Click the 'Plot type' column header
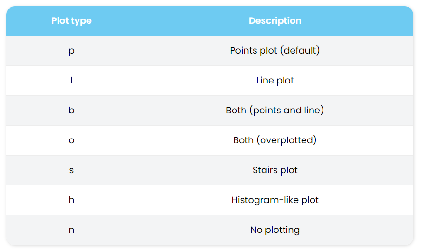The height and width of the screenshot is (250, 421). tap(71, 21)
